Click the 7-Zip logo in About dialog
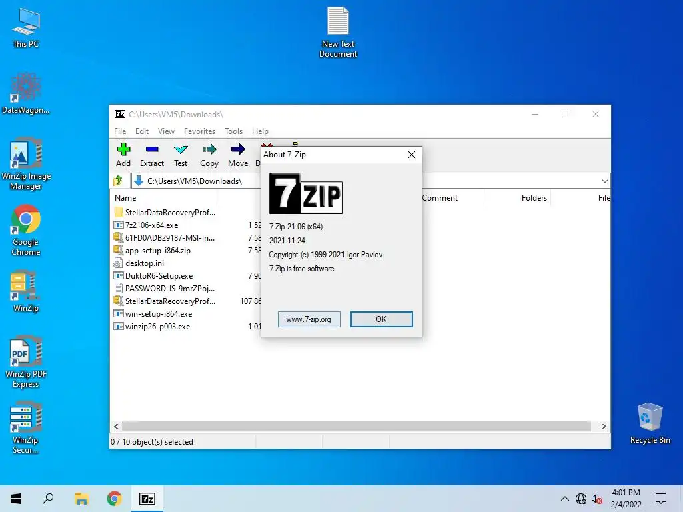Image resolution: width=683 pixels, height=512 pixels. (305, 193)
